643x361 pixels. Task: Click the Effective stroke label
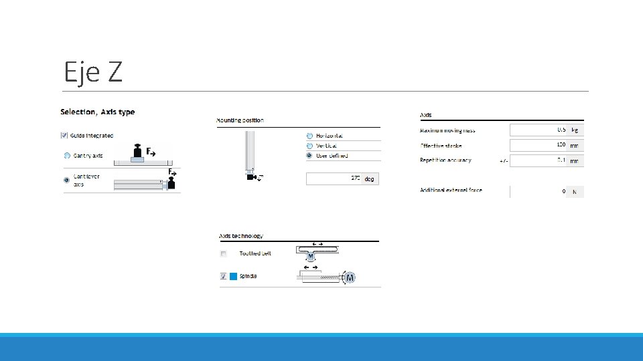click(x=441, y=146)
